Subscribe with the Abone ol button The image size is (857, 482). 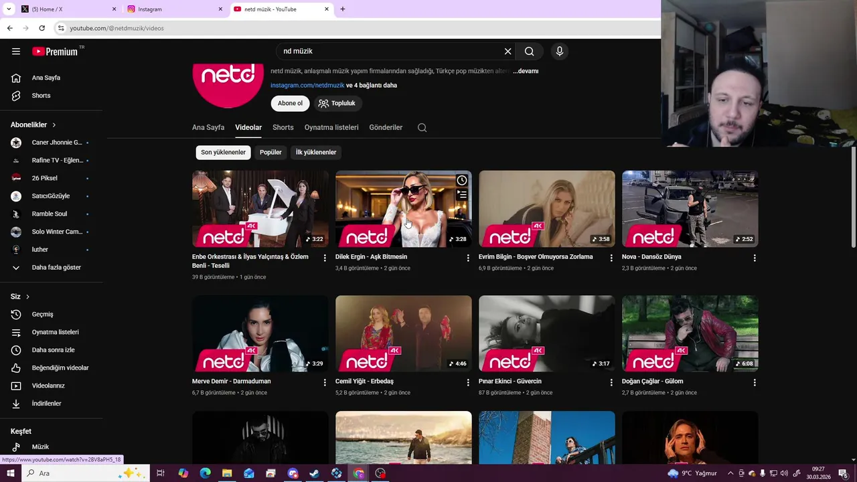tap(290, 103)
